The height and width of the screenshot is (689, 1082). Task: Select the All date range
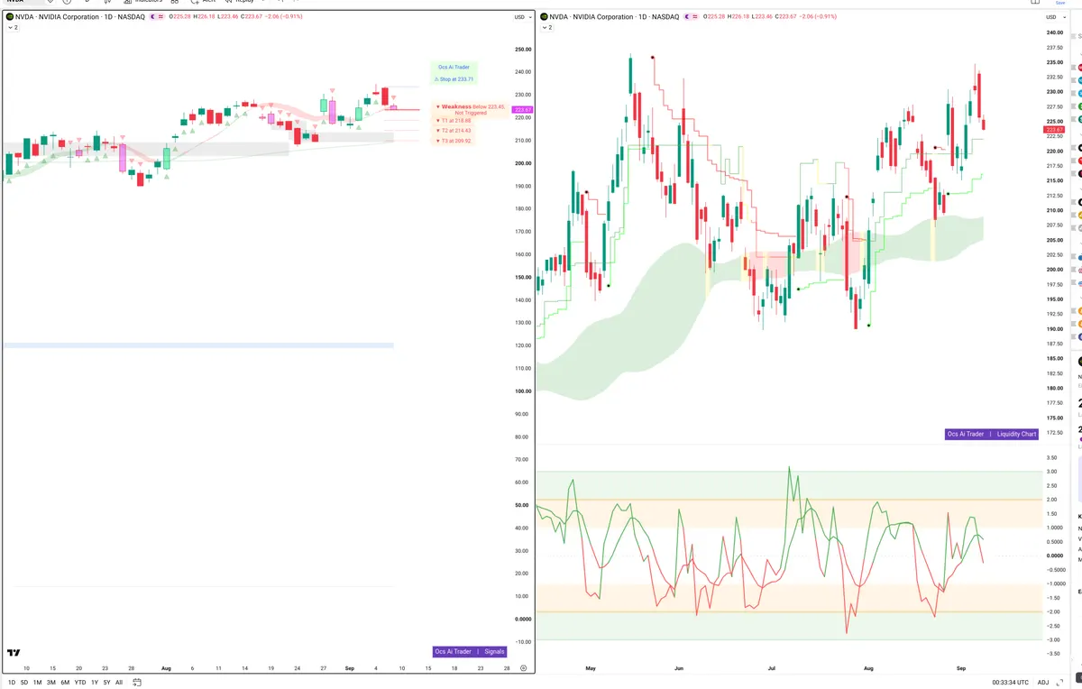(119, 682)
